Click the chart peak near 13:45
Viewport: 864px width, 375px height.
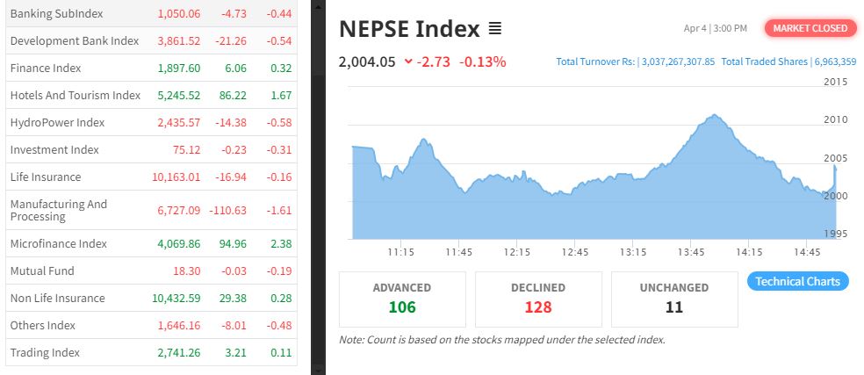[715, 115]
